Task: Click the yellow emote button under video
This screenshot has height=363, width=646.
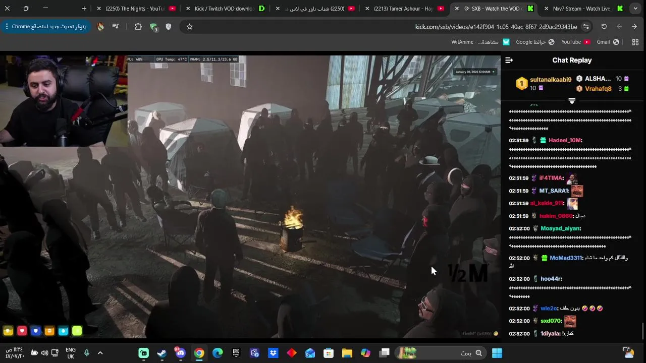Action: [x=8, y=331]
